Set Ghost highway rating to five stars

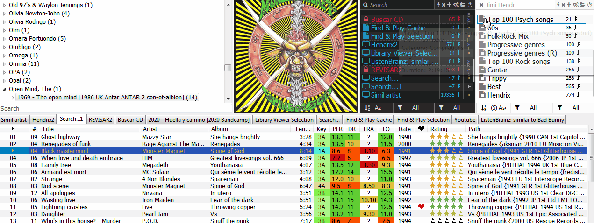pos(461,137)
